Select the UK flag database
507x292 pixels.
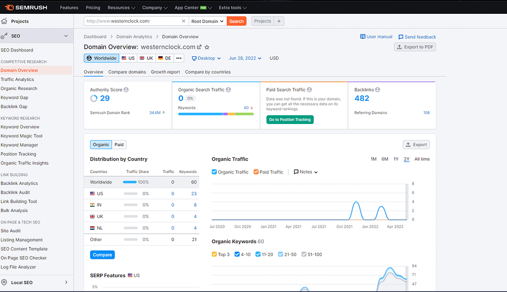click(146, 58)
